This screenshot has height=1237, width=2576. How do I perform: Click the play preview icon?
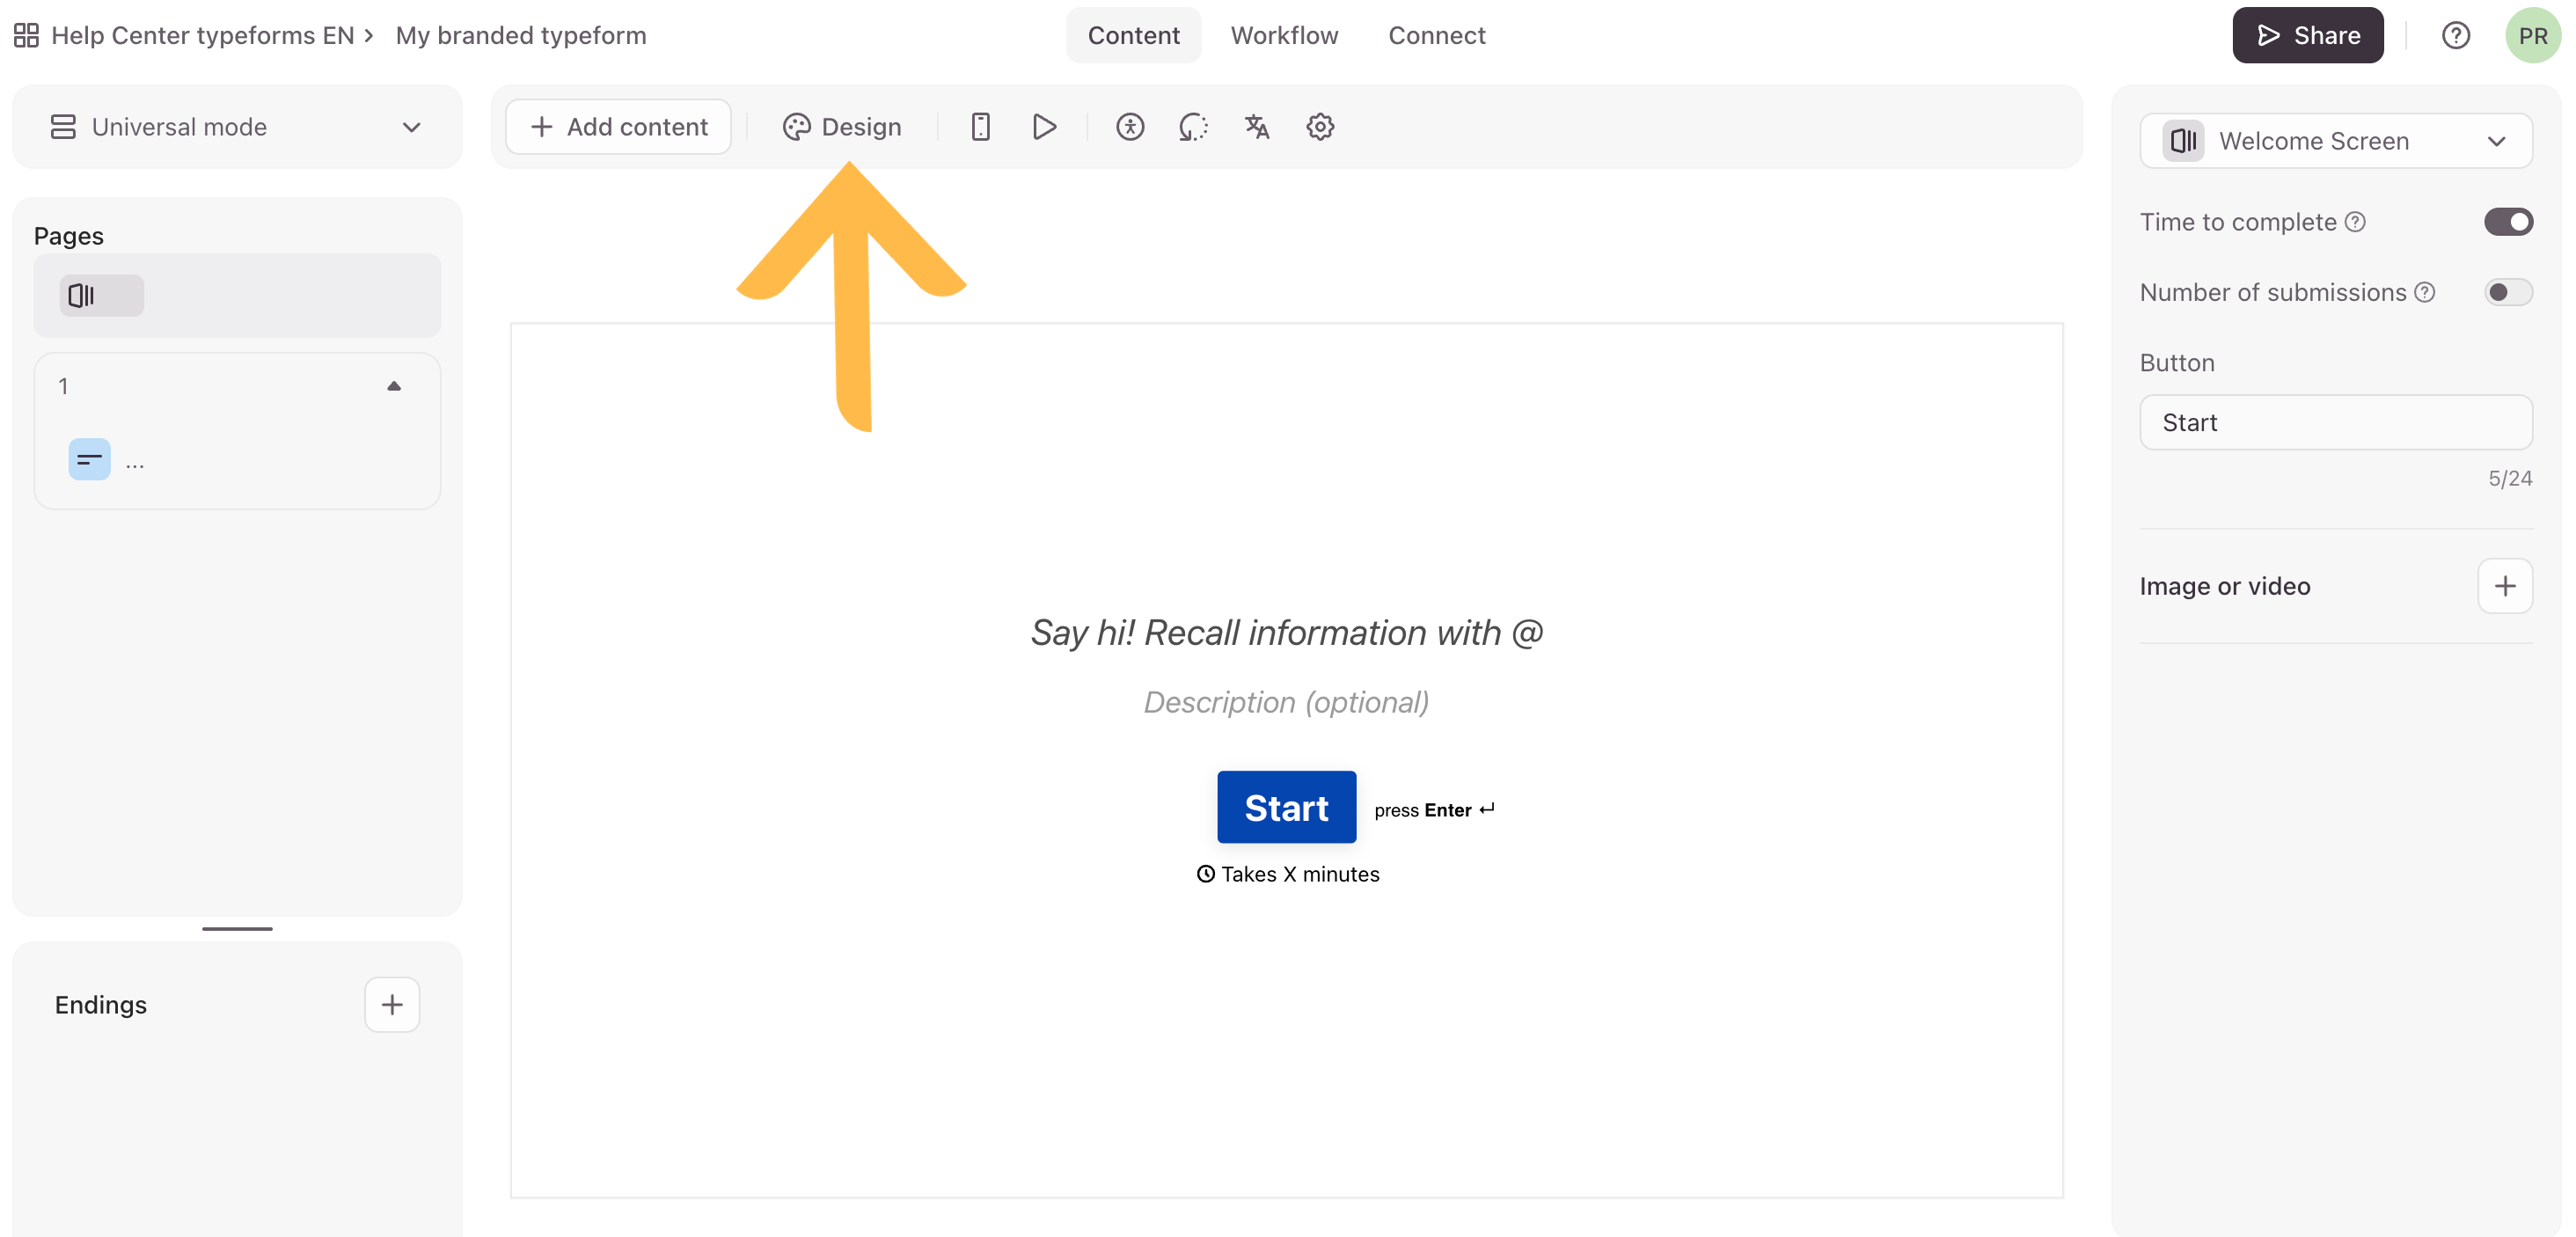(x=1044, y=127)
